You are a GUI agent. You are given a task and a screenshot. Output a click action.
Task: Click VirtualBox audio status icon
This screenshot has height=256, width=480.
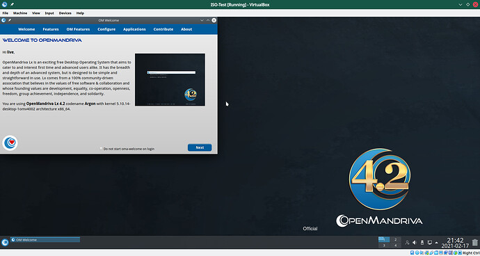pos(422,253)
